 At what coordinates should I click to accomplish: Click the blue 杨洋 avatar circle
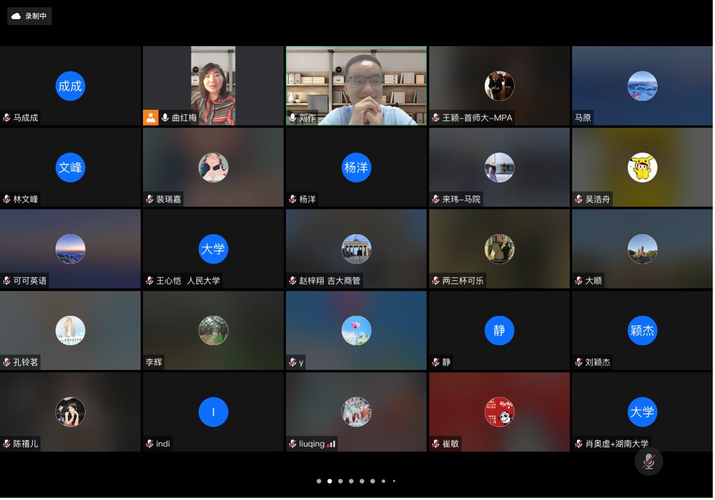[357, 168]
